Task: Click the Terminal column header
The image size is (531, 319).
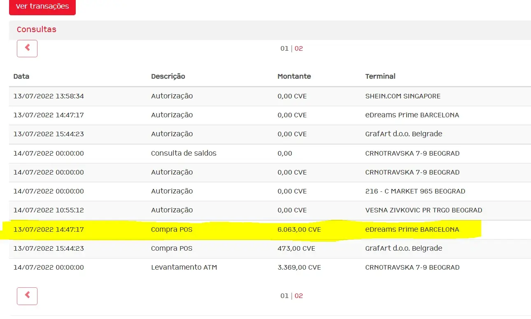Action: 380,77
